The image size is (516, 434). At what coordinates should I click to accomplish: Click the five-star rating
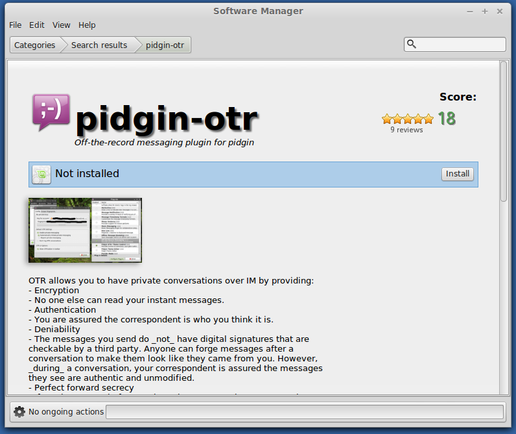coord(408,119)
